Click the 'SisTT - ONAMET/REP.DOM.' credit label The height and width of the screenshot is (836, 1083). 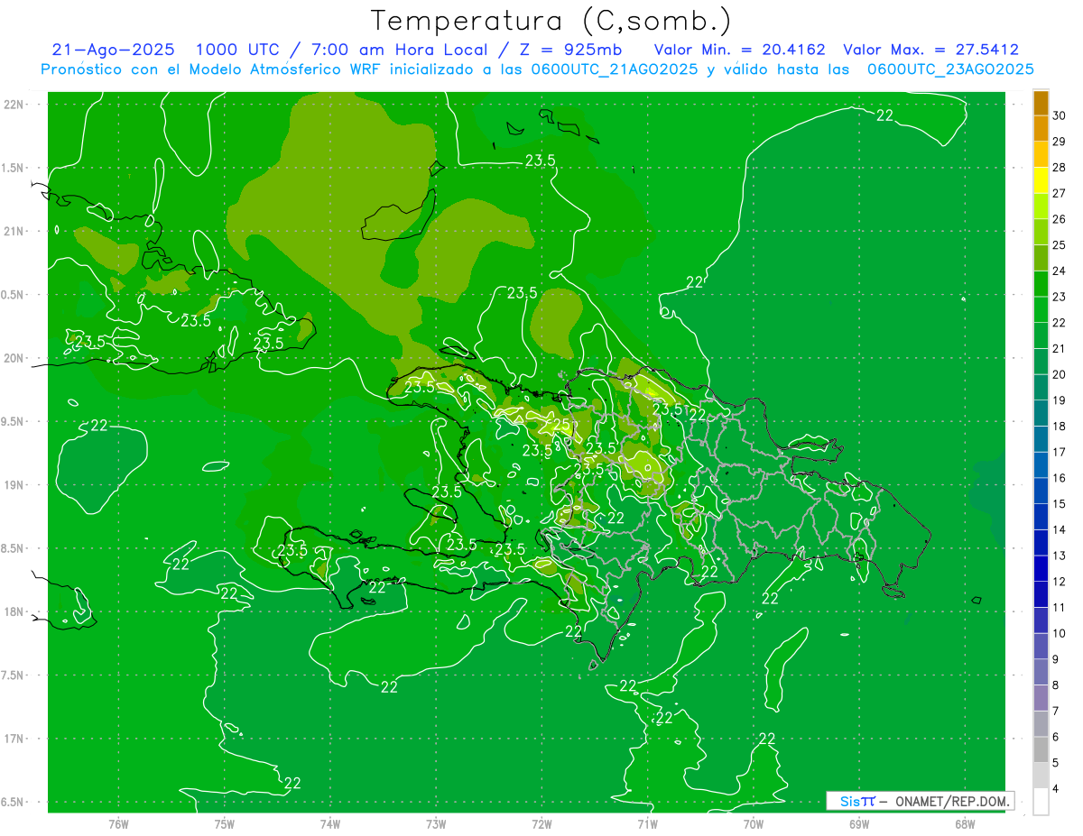pyautogui.click(x=920, y=801)
